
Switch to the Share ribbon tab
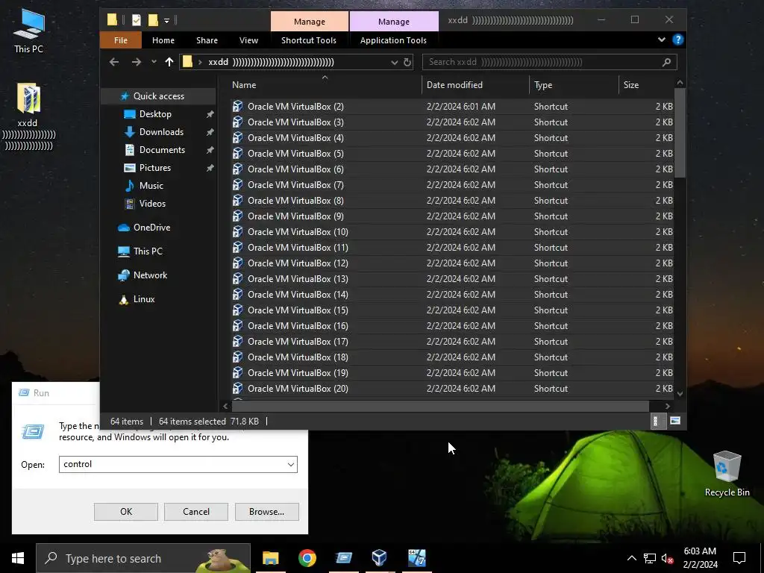[x=207, y=40]
